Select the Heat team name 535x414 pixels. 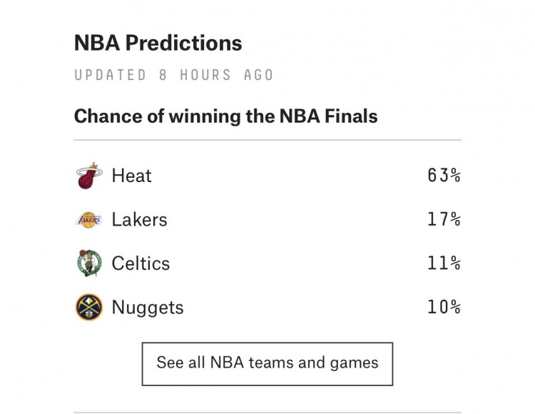132,176
